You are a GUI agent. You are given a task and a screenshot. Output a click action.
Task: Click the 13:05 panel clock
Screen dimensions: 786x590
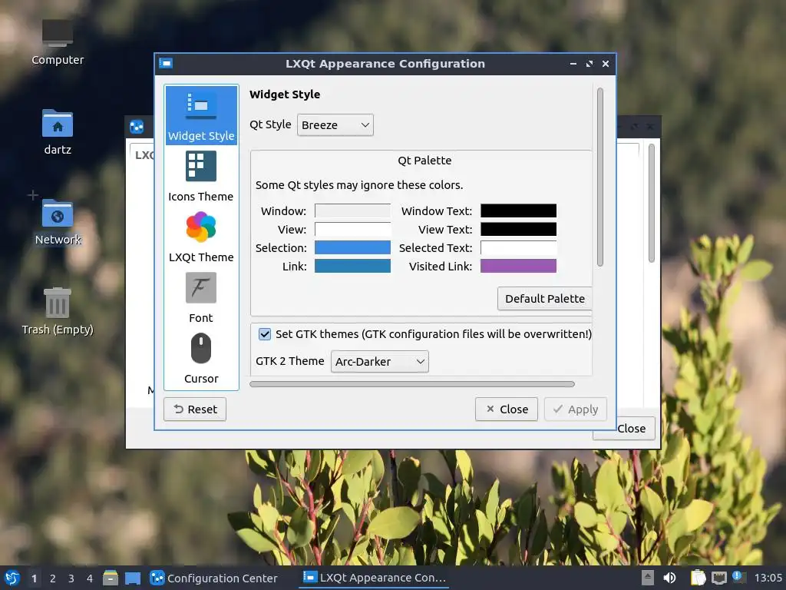click(768, 578)
